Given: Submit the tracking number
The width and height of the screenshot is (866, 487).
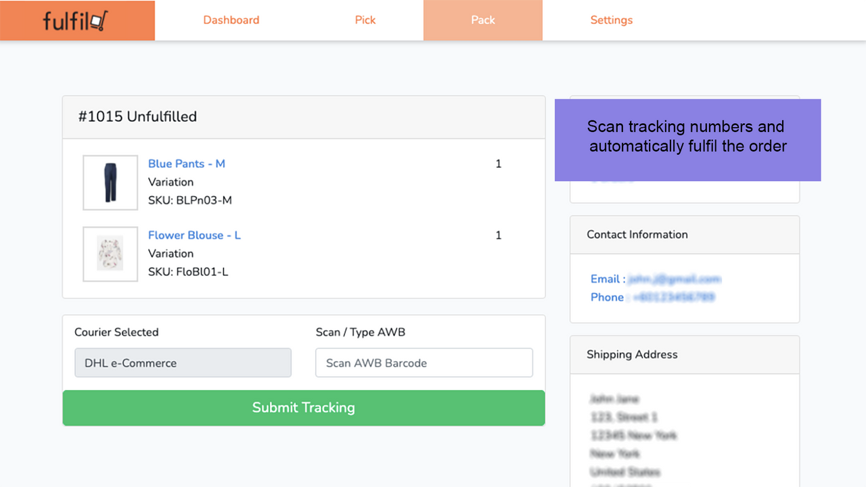Looking at the screenshot, I should 304,408.
